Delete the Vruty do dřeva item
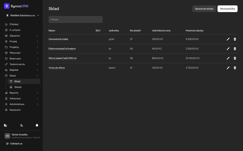Viewport: 243px width, 151px height. coord(235,68)
